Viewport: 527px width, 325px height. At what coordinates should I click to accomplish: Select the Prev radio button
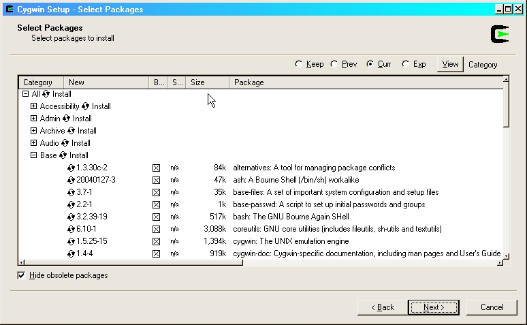(334, 64)
